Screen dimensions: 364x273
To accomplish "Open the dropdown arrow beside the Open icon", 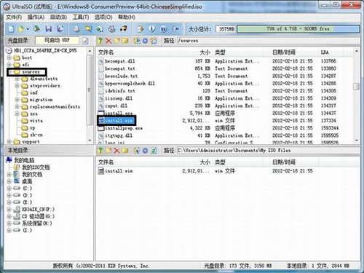I will pos(28,29).
